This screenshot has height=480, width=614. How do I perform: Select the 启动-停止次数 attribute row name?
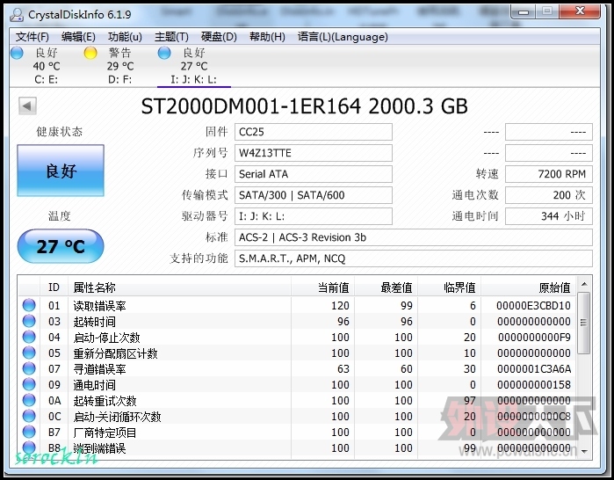tap(106, 338)
